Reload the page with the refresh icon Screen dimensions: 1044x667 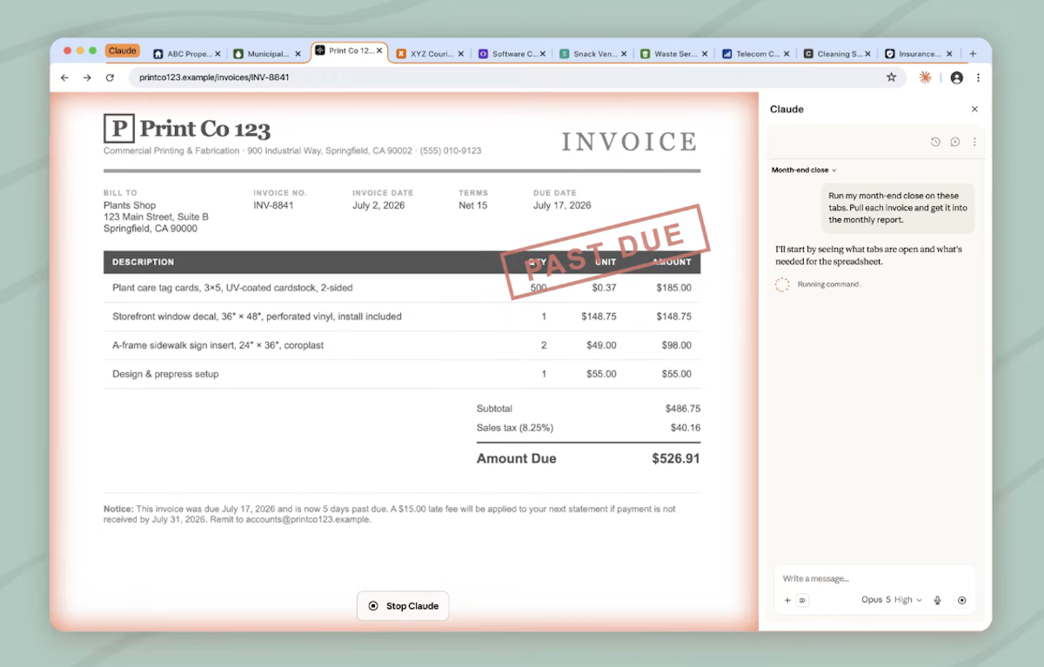110,77
